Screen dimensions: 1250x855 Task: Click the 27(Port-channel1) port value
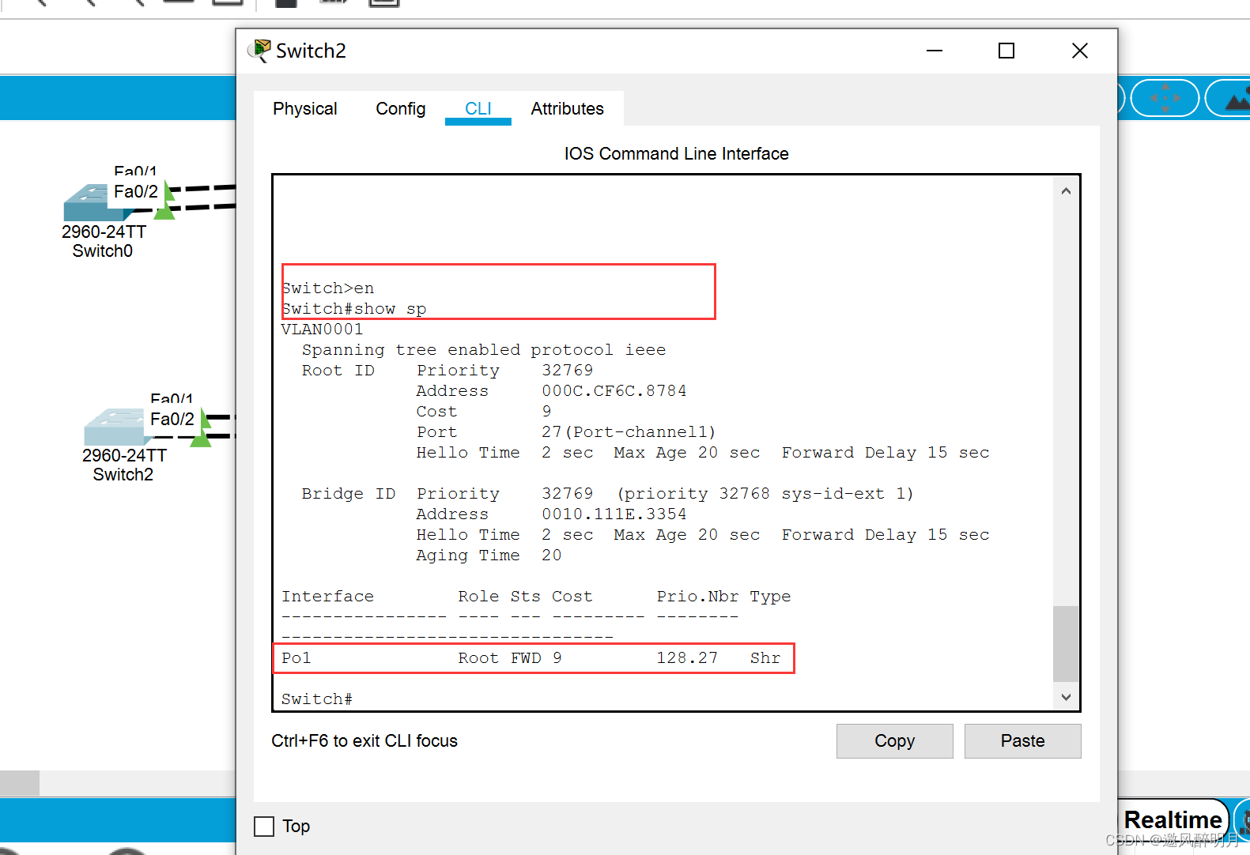click(x=629, y=431)
